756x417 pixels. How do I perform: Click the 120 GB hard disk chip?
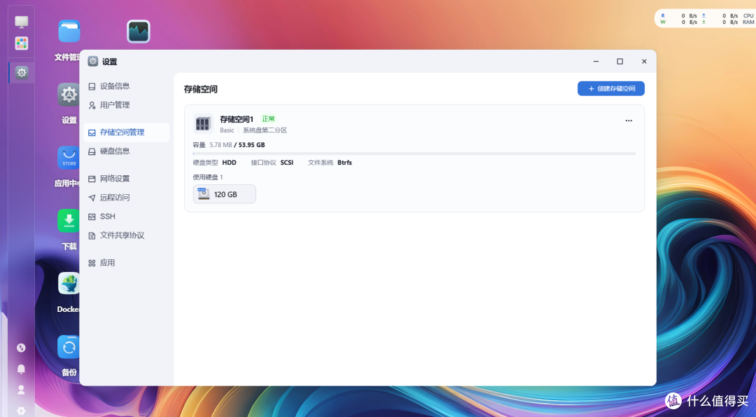(x=224, y=194)
